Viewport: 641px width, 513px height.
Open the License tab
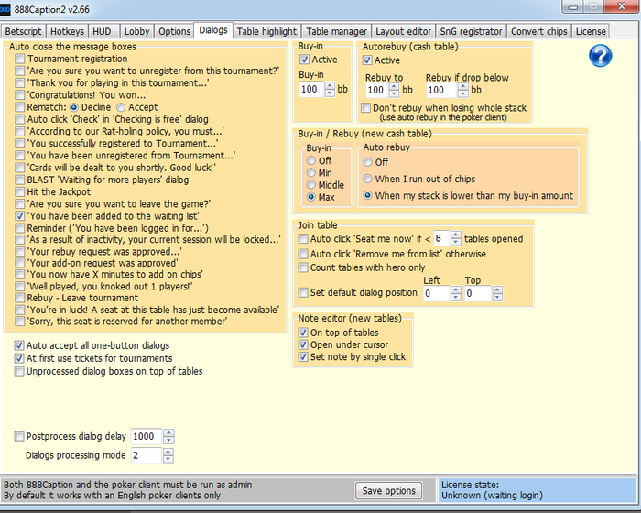(x=591, y=31)
